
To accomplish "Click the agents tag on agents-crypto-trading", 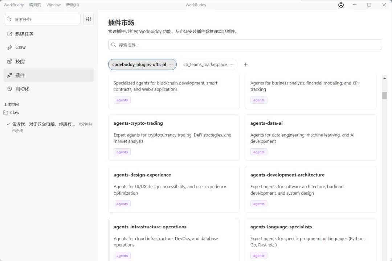I will [122, 152].
